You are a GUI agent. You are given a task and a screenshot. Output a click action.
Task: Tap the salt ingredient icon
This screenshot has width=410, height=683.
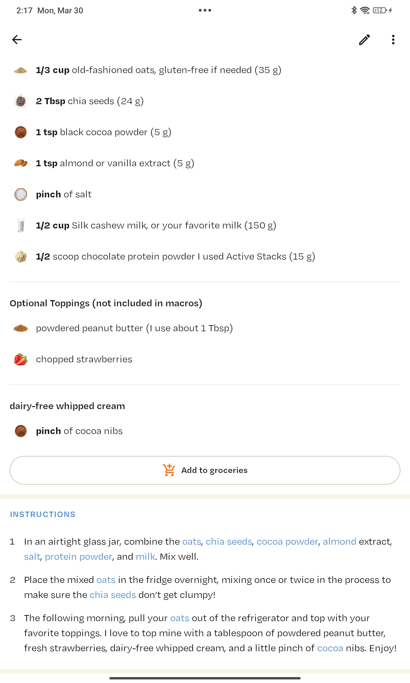[21, 194]
